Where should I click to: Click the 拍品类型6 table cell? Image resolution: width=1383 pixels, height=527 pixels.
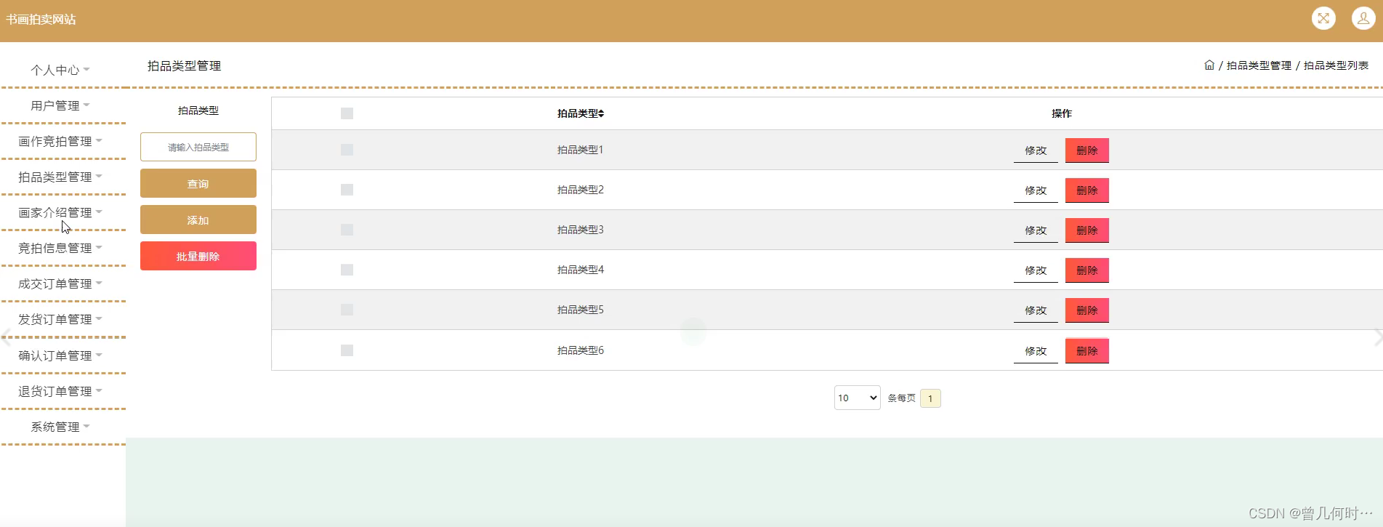[580, 350]
